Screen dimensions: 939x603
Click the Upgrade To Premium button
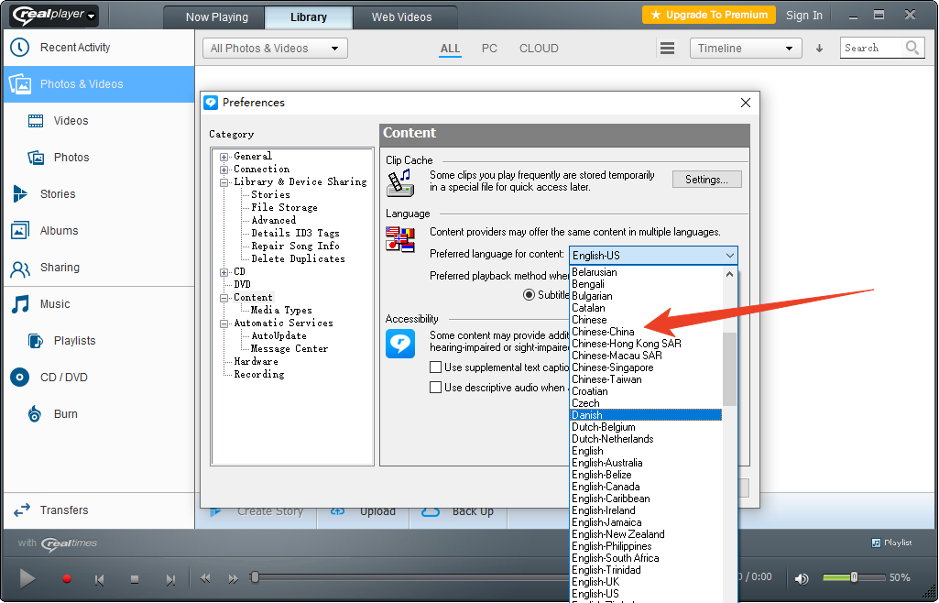[x=708, y=15]
